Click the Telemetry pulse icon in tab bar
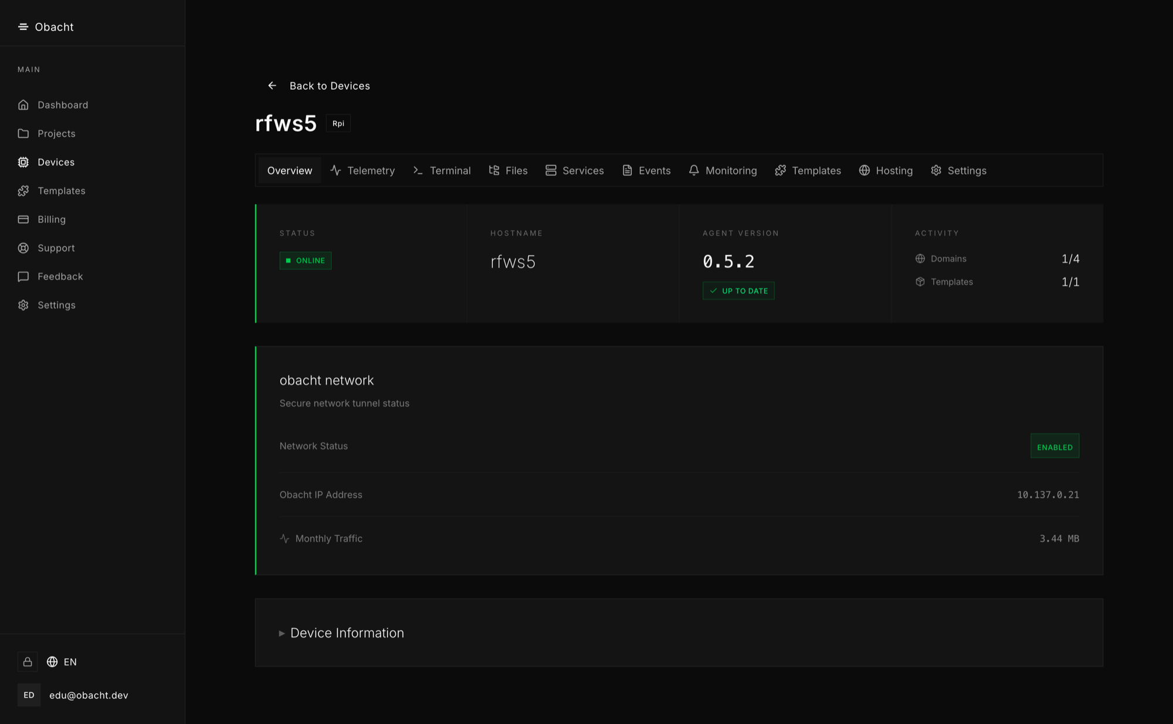Screen dimensions: 1173x724 (x=335, y=170)
